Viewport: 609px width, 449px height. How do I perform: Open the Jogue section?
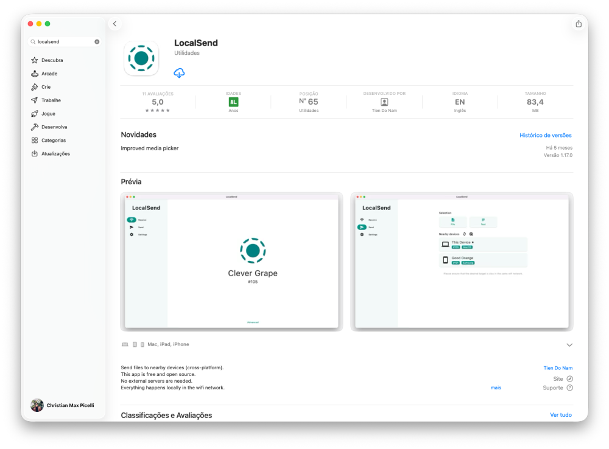point(64,114)
